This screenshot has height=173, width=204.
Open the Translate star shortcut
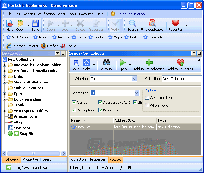pyautogui.click(x=153, y=37)
